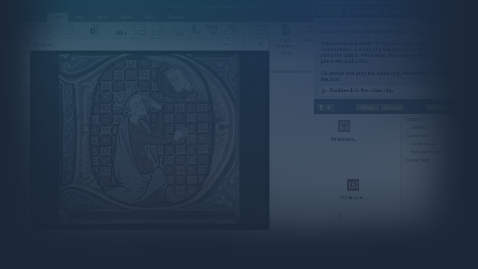Click the Date & Time icon
Screen dimensions: 478x269
(x=262, y=30)
